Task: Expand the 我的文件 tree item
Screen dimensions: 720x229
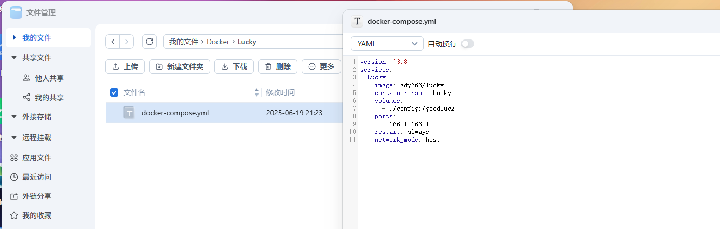Action: [x=14, y=38]
